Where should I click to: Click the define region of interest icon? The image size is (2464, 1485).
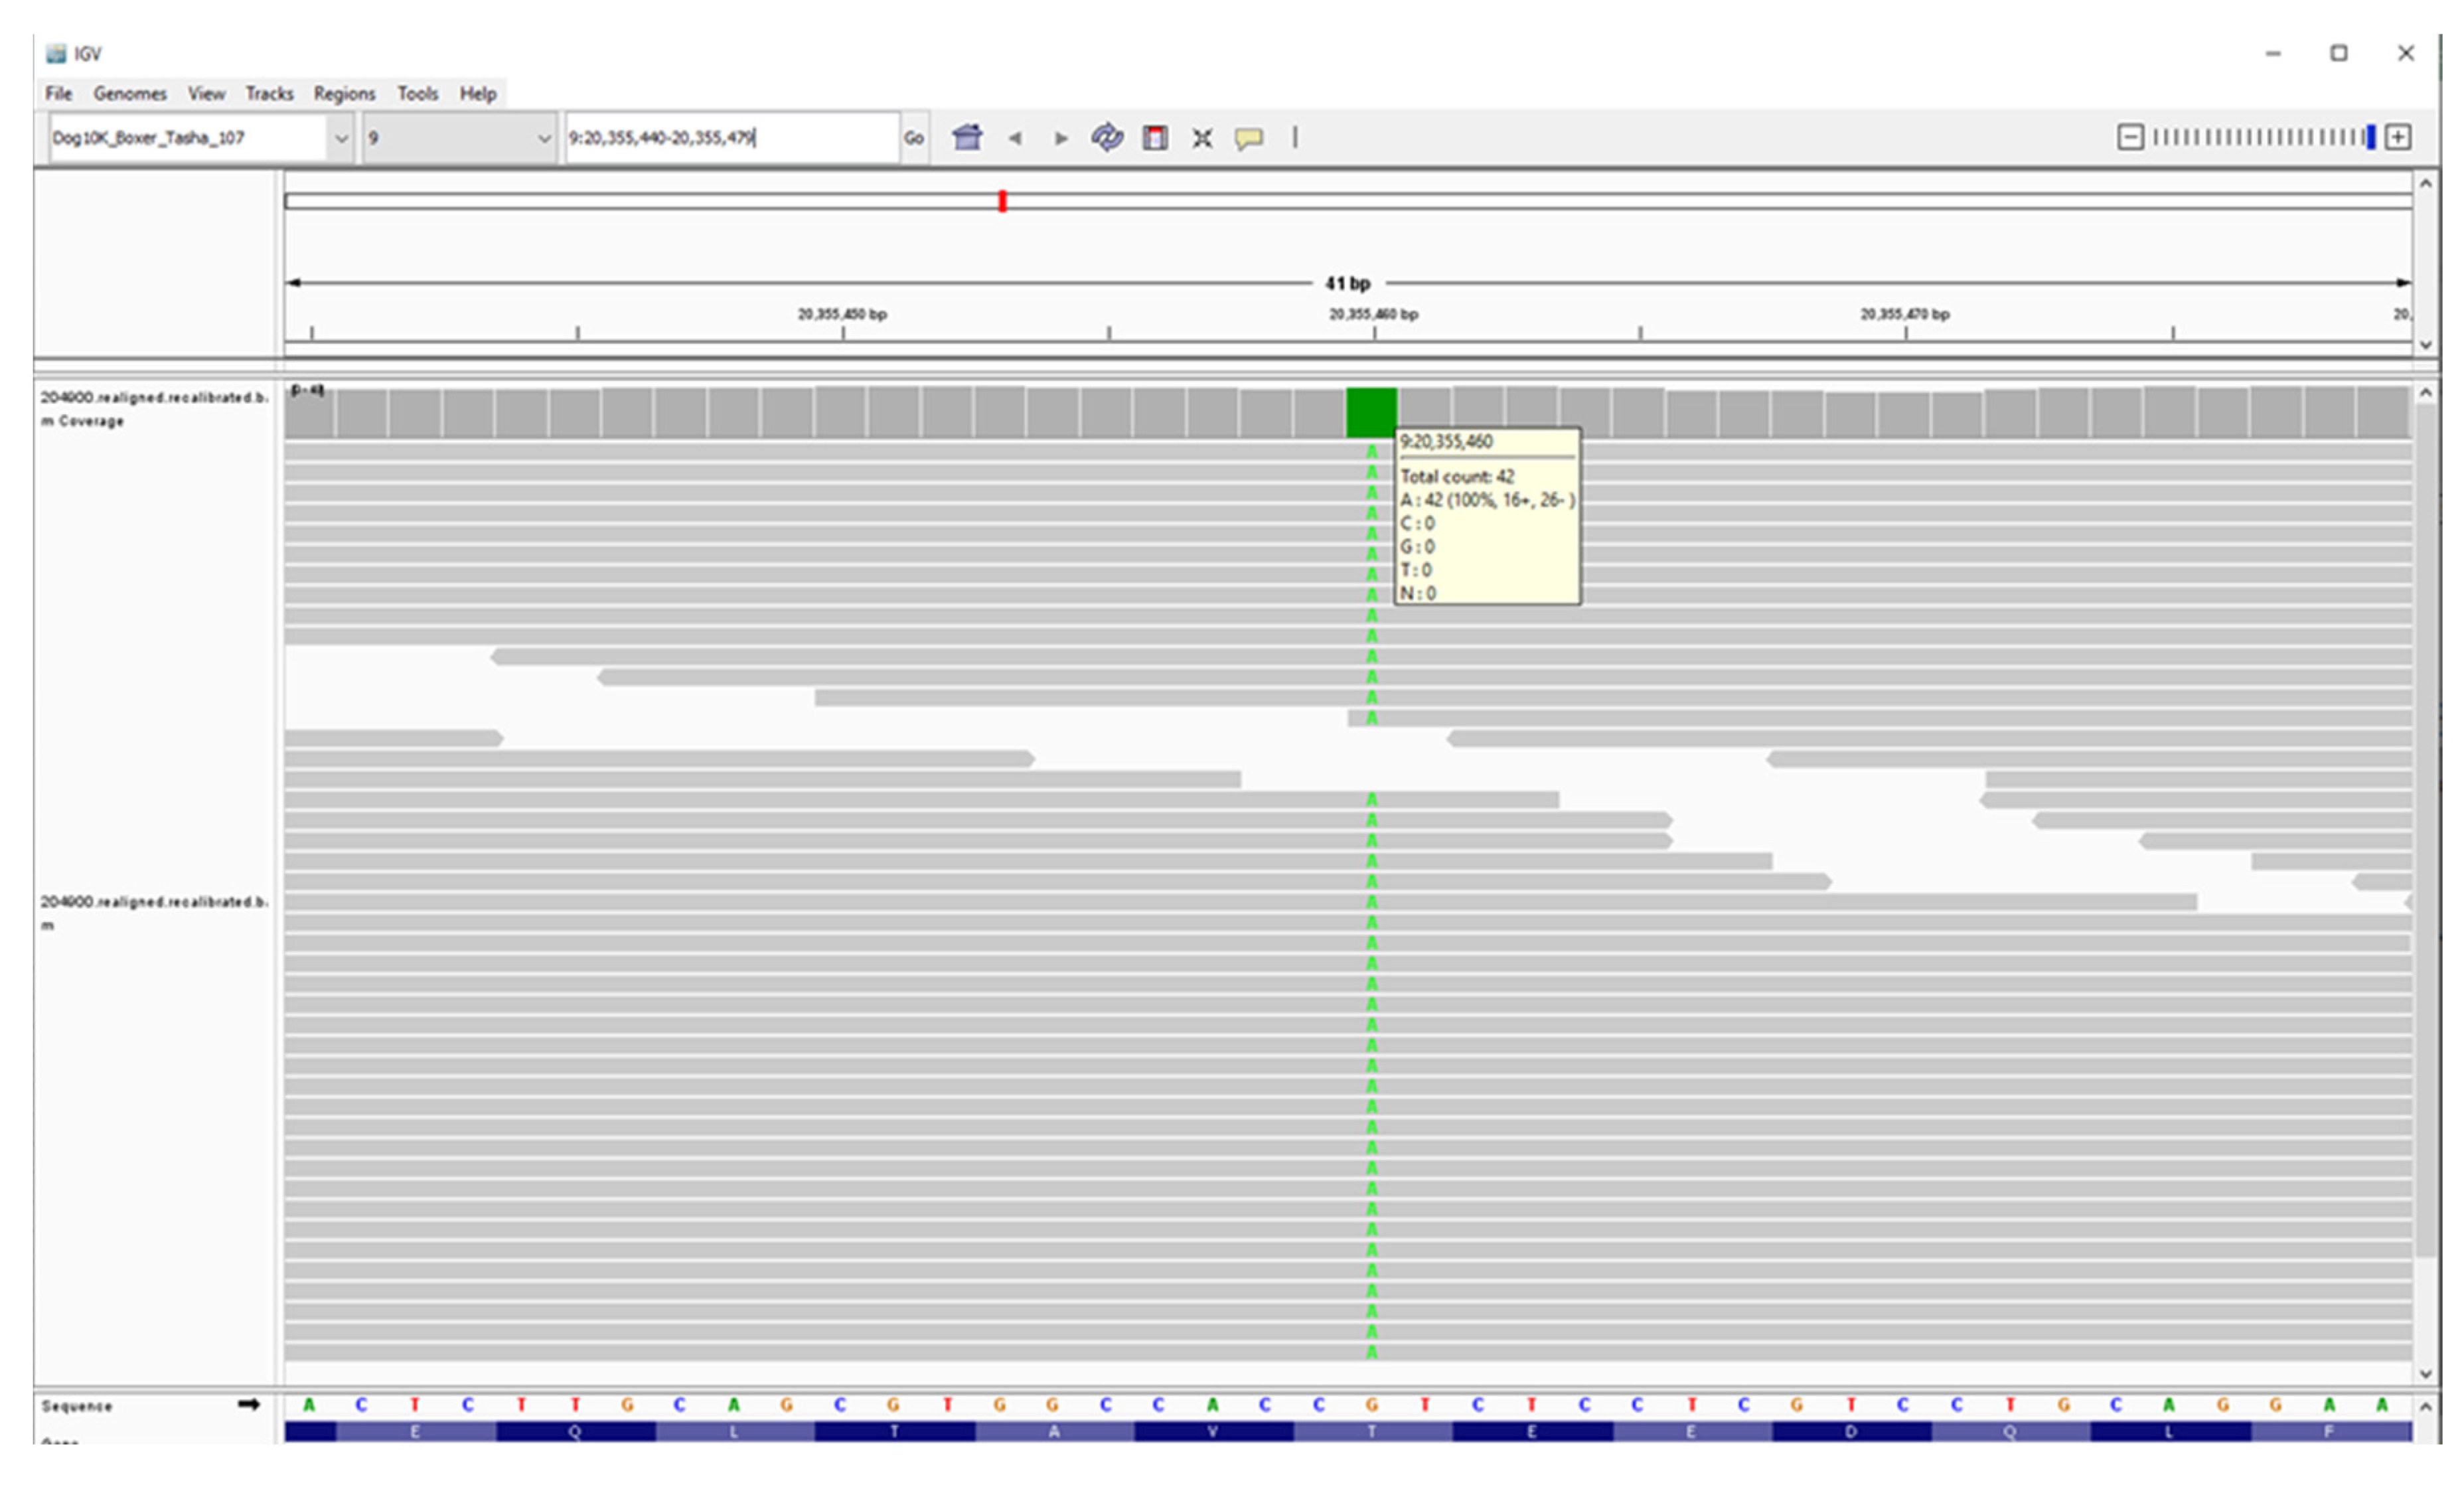tap(1155, 137)
